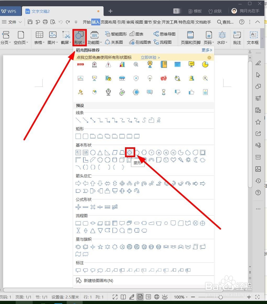This screenshot has width=267, height=304.
Task: Click the undo arrow
Action: point(60,22)
